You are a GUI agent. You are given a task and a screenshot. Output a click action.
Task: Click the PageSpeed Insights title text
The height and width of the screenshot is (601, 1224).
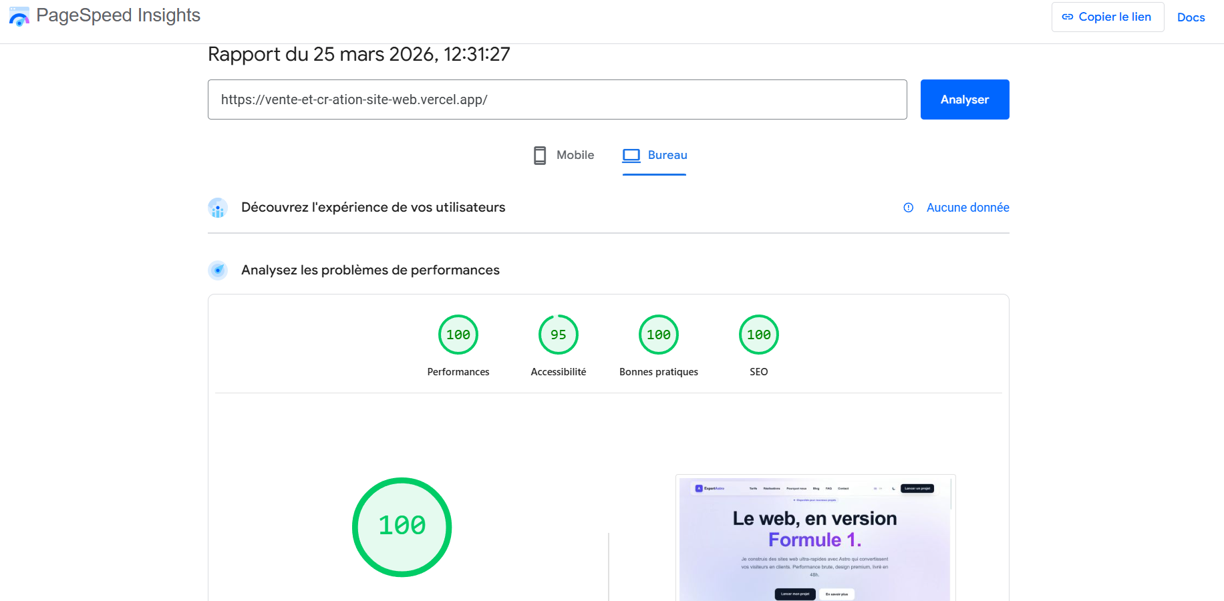pos(118,15)
